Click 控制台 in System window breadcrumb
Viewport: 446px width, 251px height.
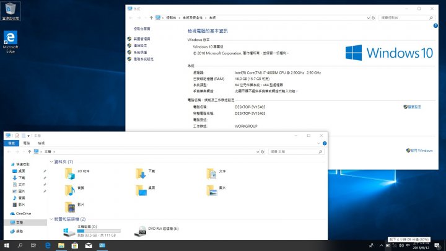171,17
